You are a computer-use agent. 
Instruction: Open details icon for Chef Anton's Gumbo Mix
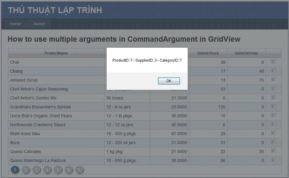[273, 97]
